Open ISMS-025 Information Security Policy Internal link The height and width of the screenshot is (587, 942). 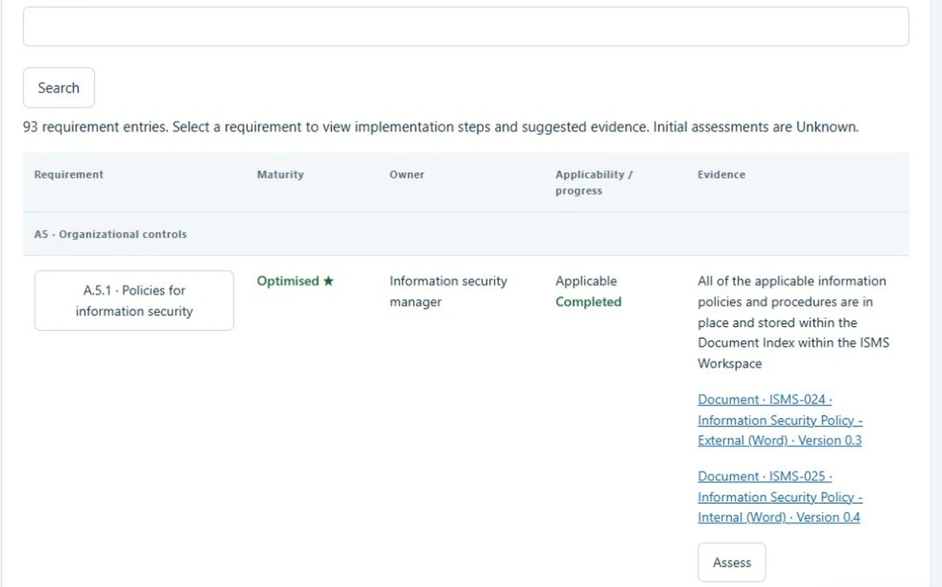[x=780, y=497]
